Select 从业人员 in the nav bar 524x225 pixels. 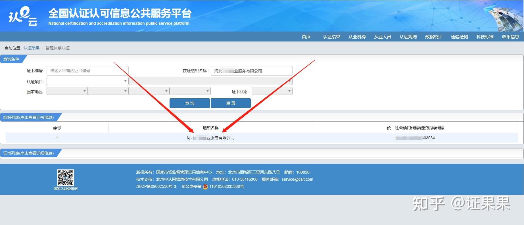point(383,37)
